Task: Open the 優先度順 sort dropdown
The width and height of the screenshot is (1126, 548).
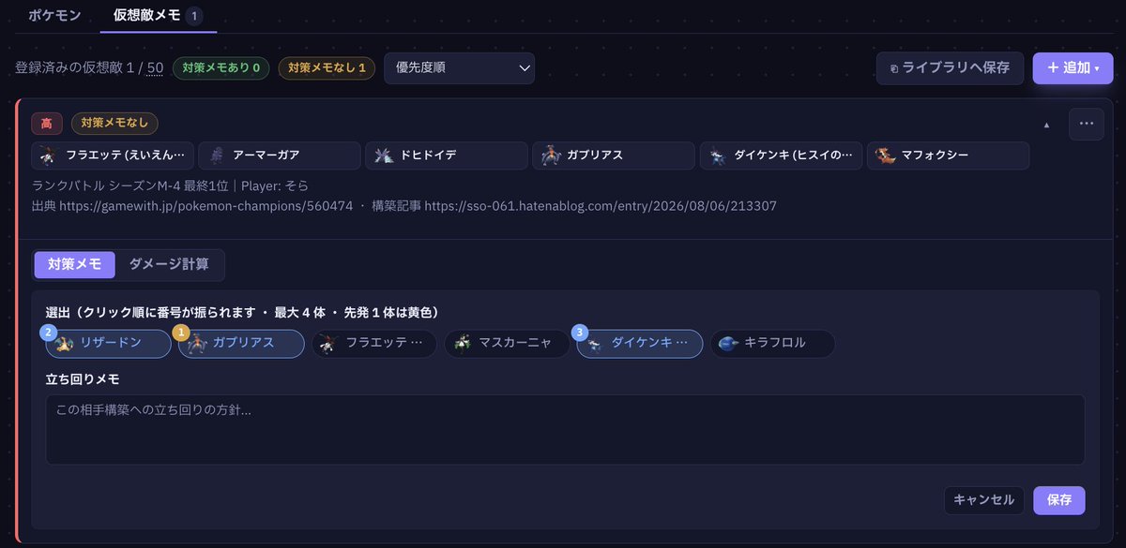Action: (459, 68)
